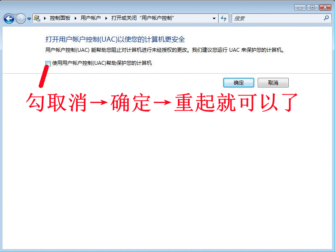Click the 打开或关闭"用户帐户控制" breadcrumb
This screenshot has height=252, width=335.
pyautogui.click(x=142, y=19)
